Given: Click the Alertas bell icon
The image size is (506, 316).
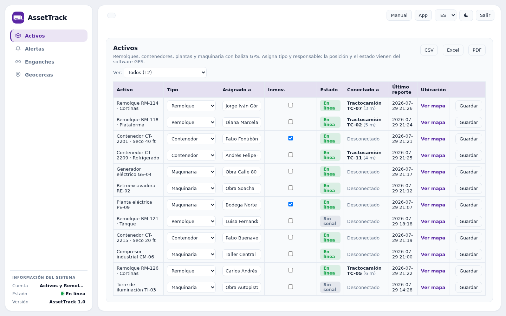Looking at the screenshot, I should pyautogui.click(x=18, y=49).
